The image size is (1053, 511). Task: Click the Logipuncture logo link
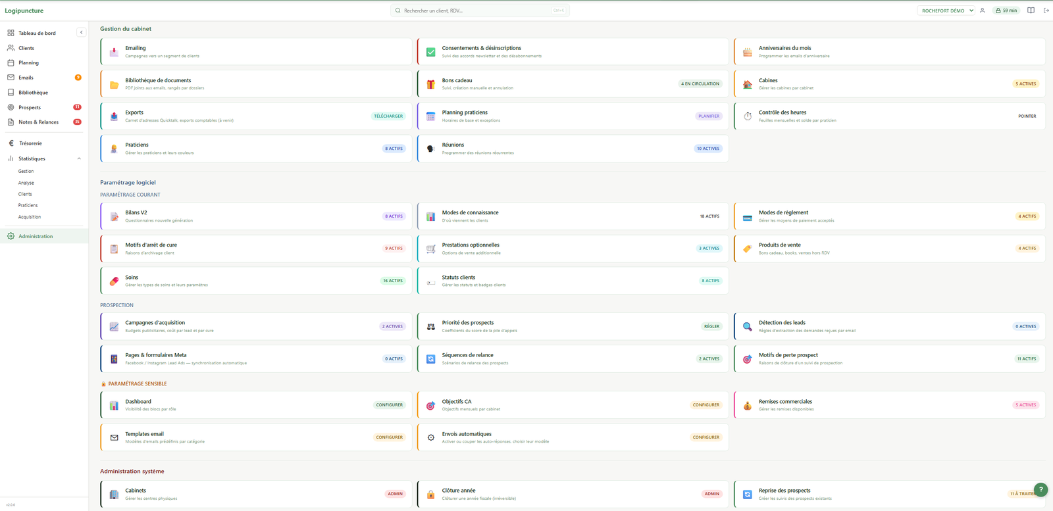tap(24, 11)
